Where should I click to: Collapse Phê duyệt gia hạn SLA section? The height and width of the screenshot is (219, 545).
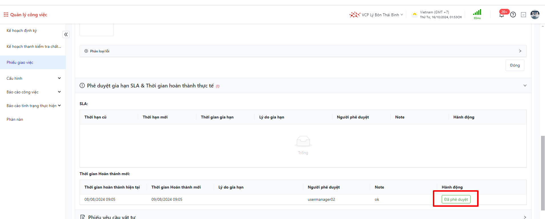525,86
